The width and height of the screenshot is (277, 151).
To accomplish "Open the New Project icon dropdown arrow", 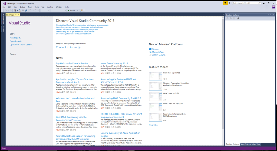I will click(x=17, y=11).
